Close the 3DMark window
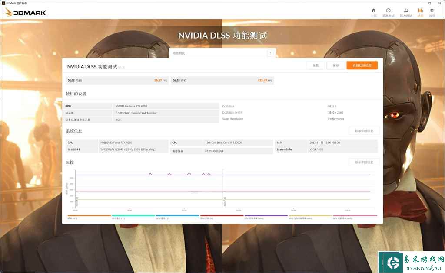This screenshot has width=445, height=273. coord(439,3)
